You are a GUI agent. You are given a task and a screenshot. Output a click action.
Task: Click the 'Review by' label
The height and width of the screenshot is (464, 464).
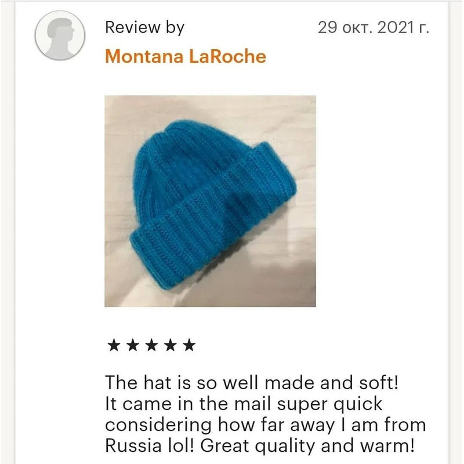[144, 27]
